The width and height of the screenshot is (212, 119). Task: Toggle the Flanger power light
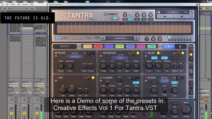[x=138, y=78]
